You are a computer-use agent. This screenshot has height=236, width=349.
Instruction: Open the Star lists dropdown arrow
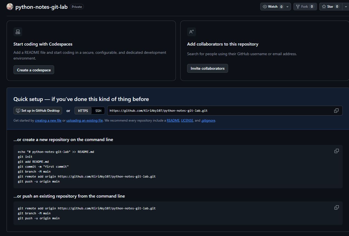[345, 7]
